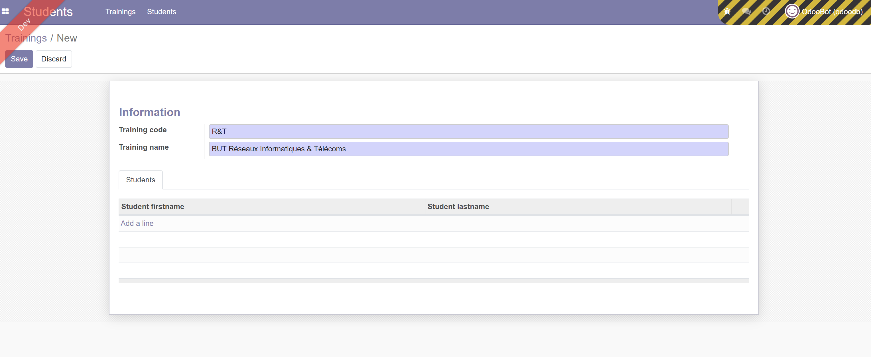Click the empty trailing list header cell
871x357 pixels.
[740, 207]
